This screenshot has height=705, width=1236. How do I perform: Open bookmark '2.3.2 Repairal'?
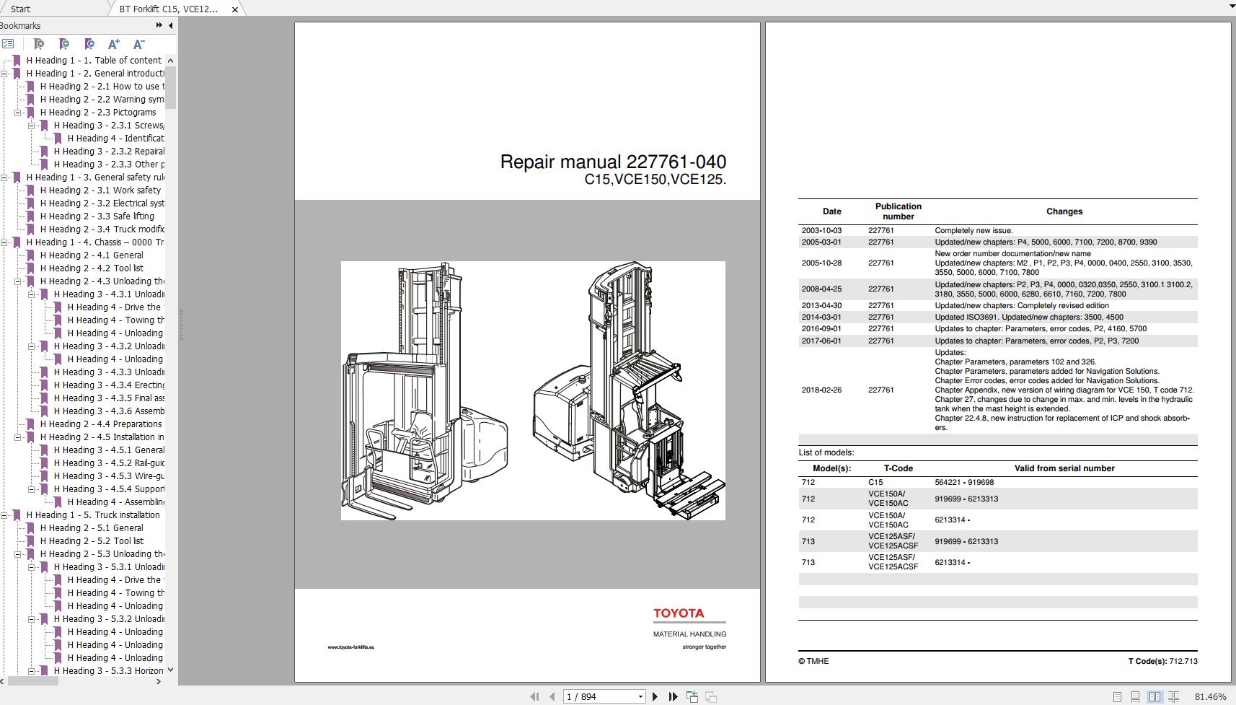pos(109,151)
